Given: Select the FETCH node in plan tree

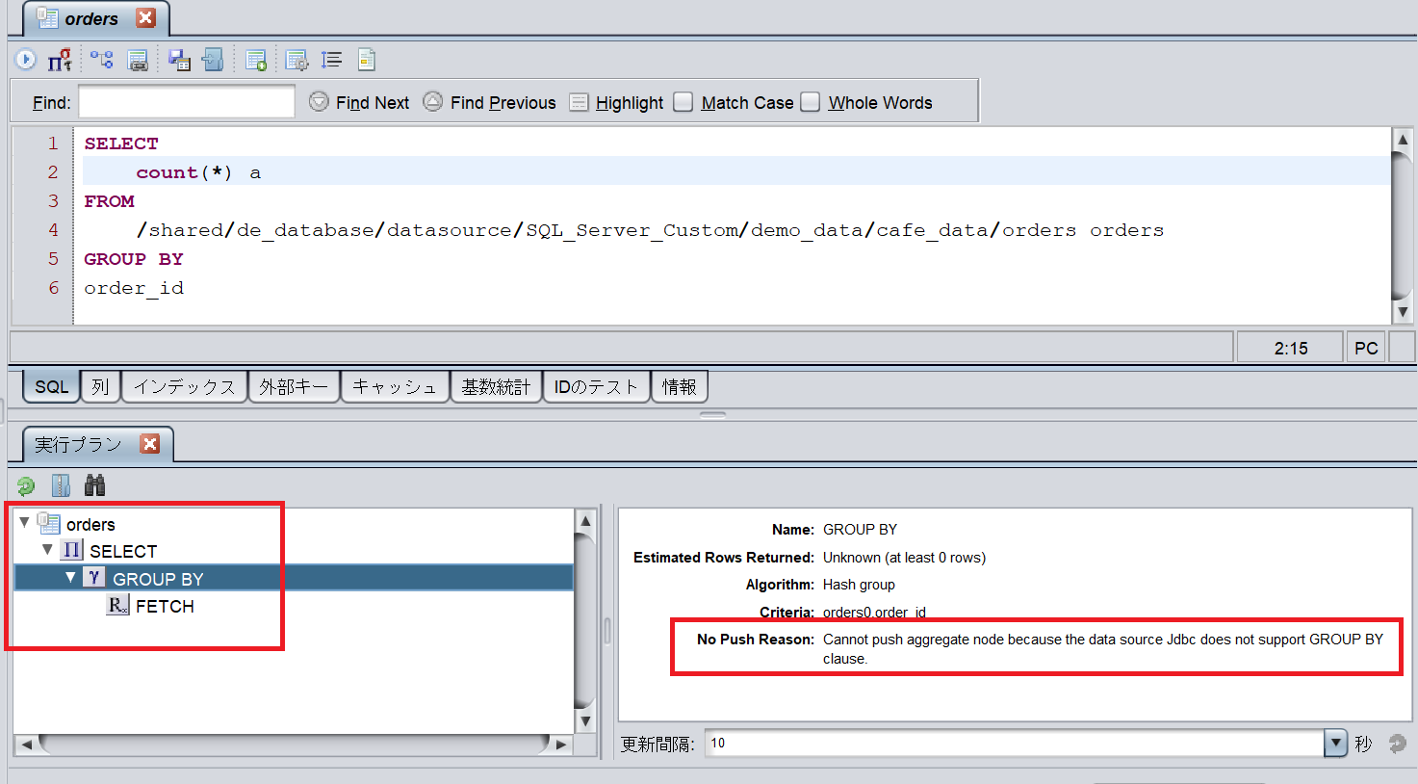Looking at the screenshot, I should (x=294, y=606).
